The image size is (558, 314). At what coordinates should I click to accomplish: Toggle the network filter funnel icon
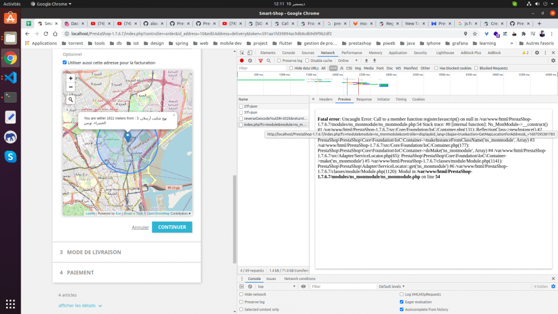261,60
